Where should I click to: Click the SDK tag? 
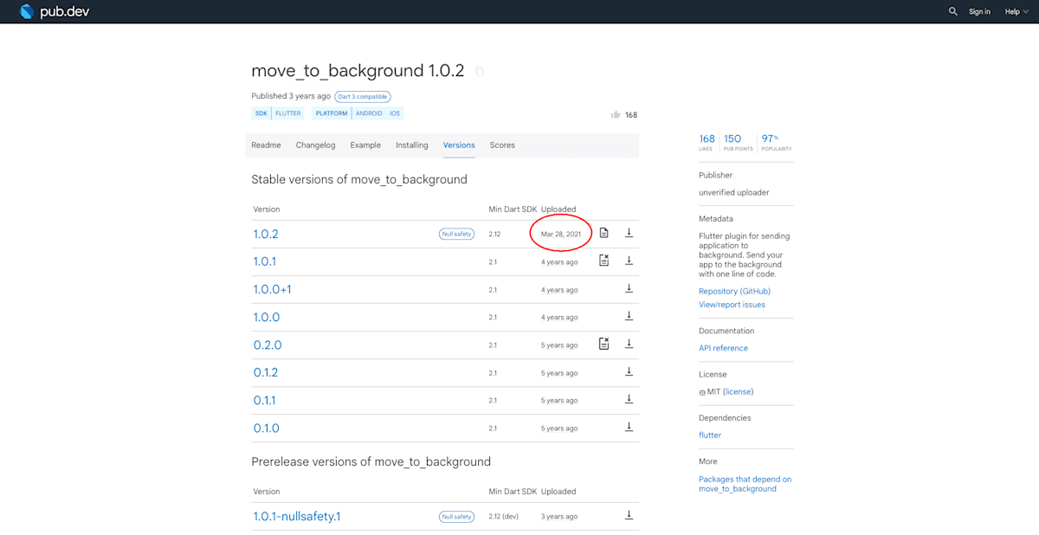(261, 113)
